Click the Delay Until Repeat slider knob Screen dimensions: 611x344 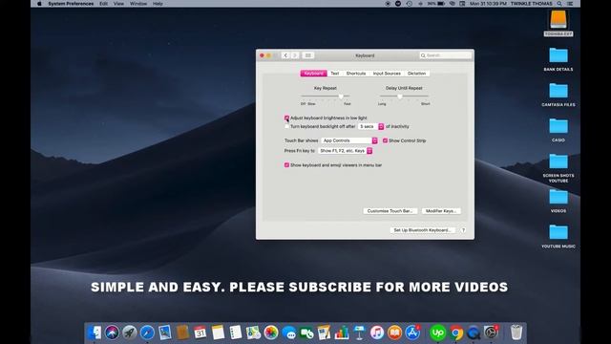tap(400, 97)
